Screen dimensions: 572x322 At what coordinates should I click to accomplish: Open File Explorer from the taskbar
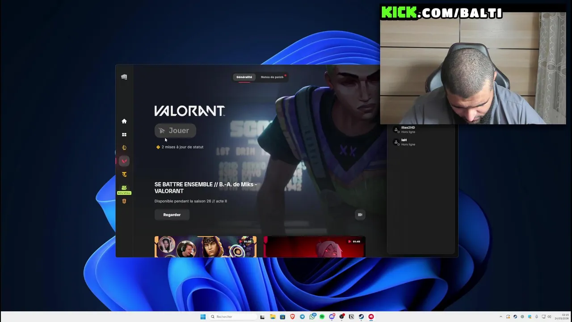(x=273, y=317)
